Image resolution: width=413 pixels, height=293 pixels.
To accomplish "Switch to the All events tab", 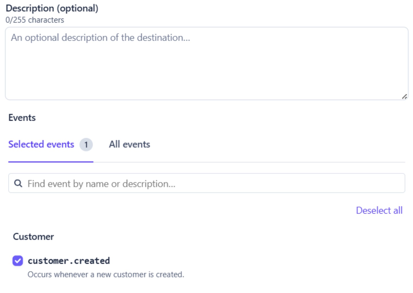I will (x=129, y=144).
